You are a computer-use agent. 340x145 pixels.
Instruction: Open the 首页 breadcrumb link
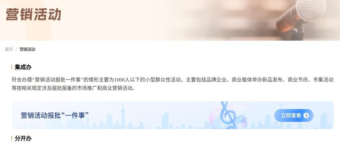[9, 49]
